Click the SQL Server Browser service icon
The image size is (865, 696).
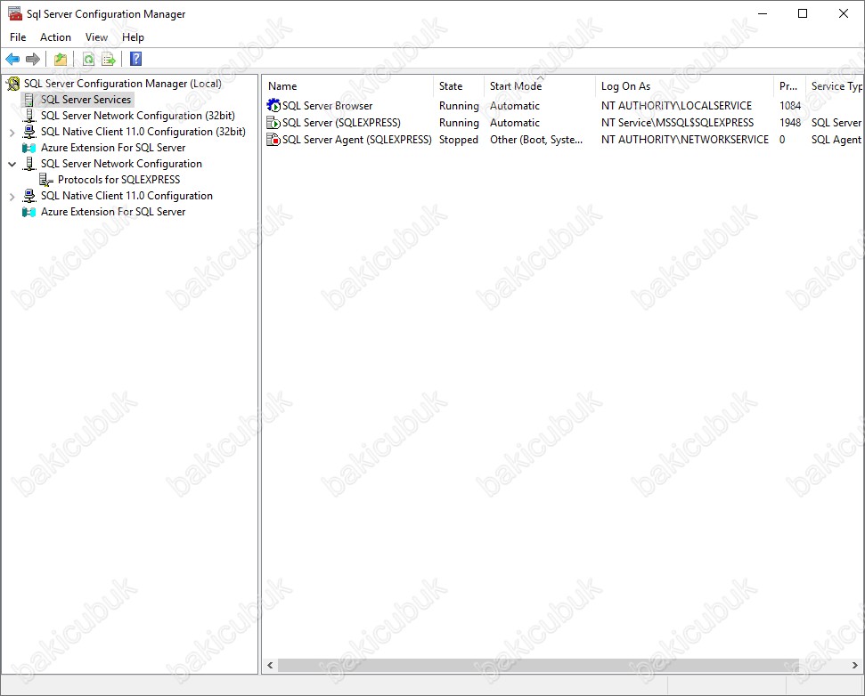(x=273, y=105)
